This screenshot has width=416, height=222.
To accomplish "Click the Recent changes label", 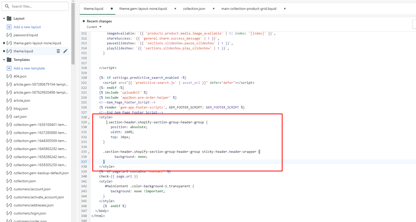I will pyautogui.click(x=99, y=21).
